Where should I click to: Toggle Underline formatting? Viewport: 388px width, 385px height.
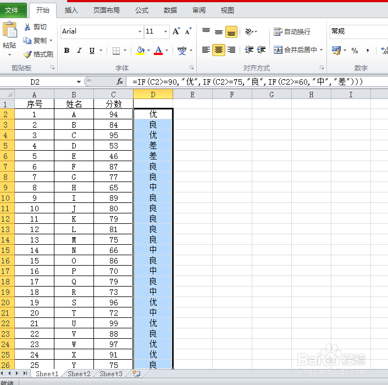92,51
